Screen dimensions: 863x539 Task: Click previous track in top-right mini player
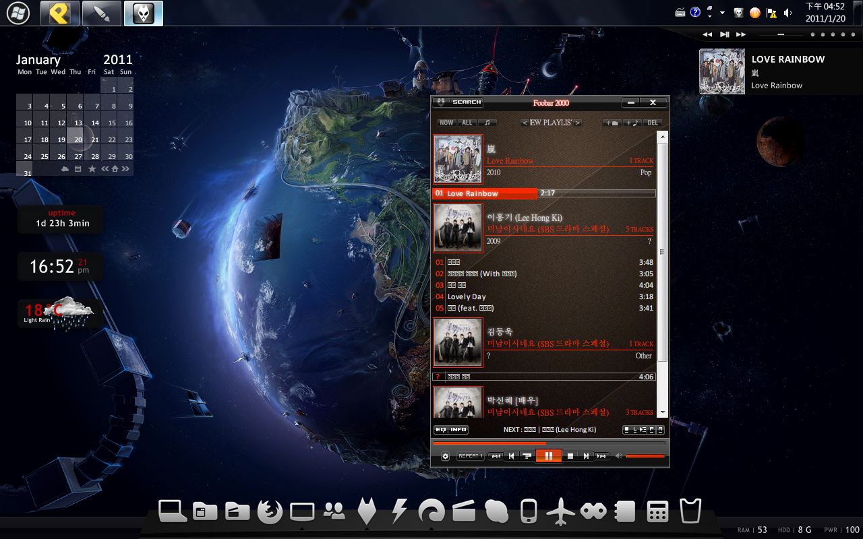click(707, 34)
